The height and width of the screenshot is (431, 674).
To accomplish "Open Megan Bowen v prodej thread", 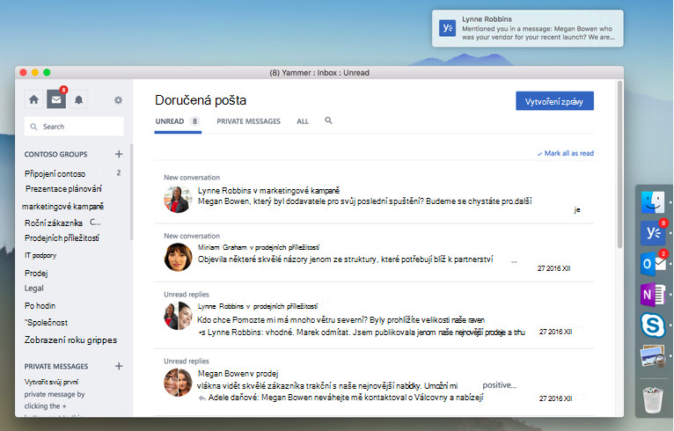I will pyautogui.click(x=238, y=374).
